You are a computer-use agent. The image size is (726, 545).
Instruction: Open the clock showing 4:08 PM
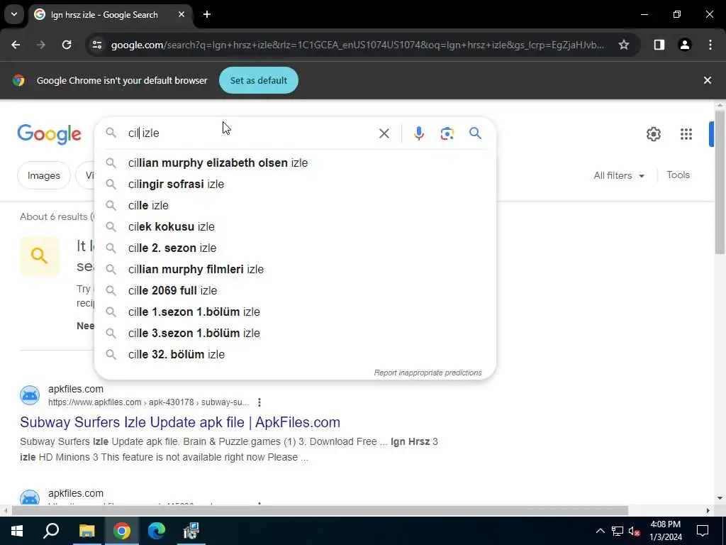click(665, 531)
